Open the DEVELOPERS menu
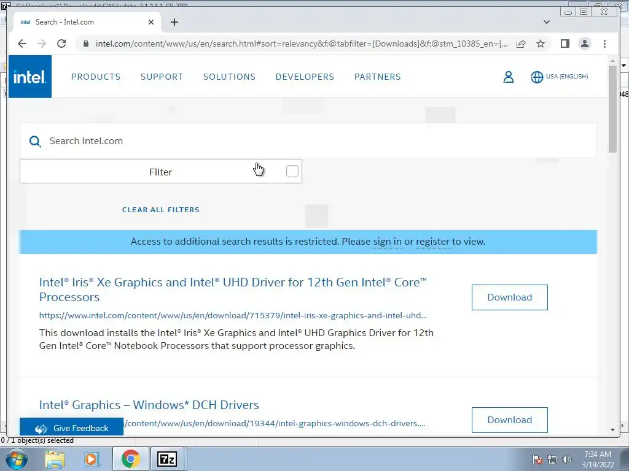The width and height of the screenshot is (629, 471). point(305,77)
